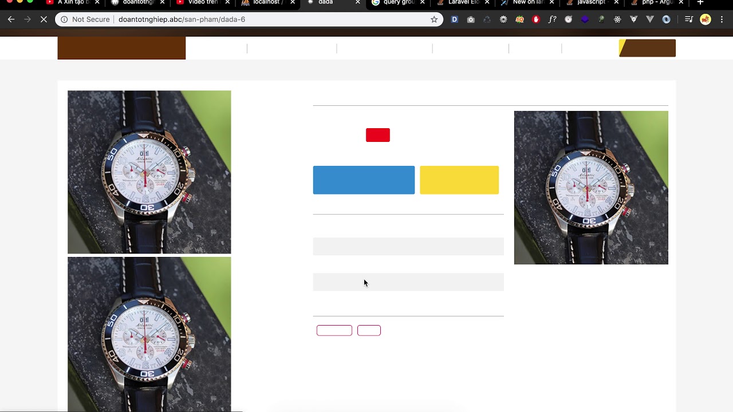Open the grey recycle-arrows extension

pyautogui.click(x=487, y=19)
